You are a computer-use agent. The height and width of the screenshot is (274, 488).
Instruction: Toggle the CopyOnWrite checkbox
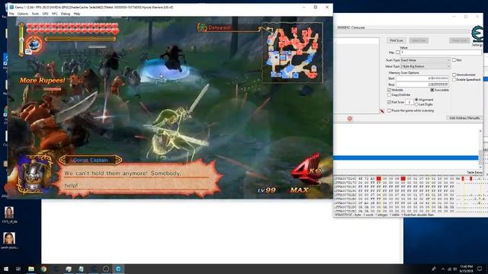tap(389, 94)
